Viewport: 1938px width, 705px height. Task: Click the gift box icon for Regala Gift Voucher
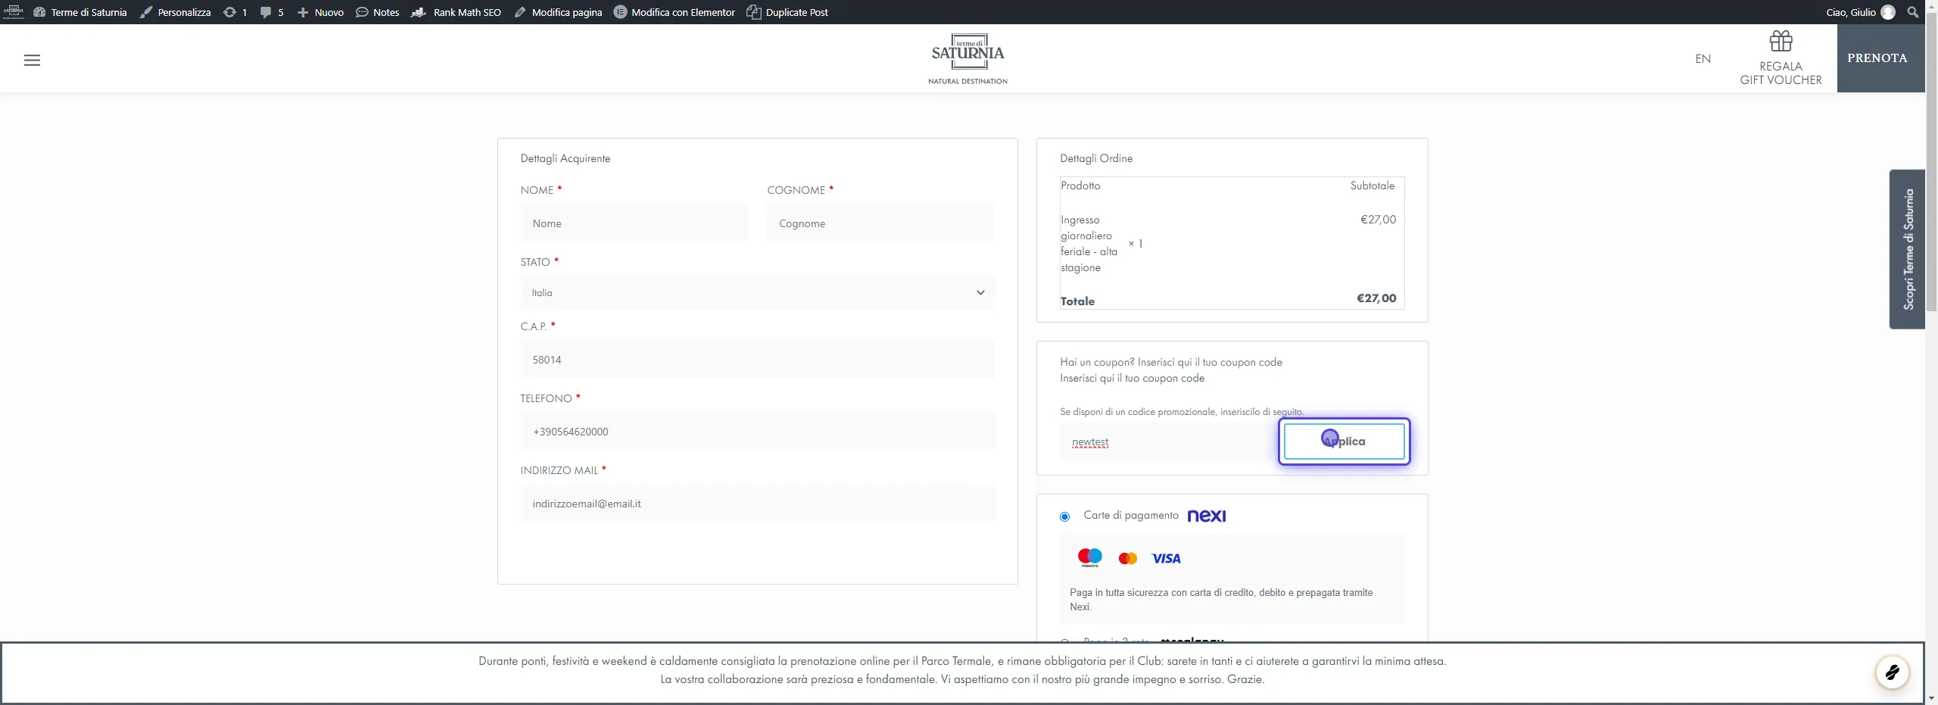pyautogui.click(x=1780, y=40)
